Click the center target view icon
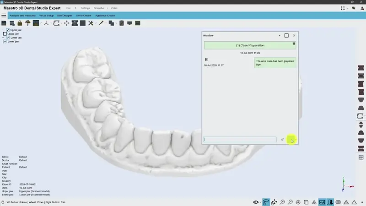The height and width of the screenshot is (206, 366). click(298, 202)
